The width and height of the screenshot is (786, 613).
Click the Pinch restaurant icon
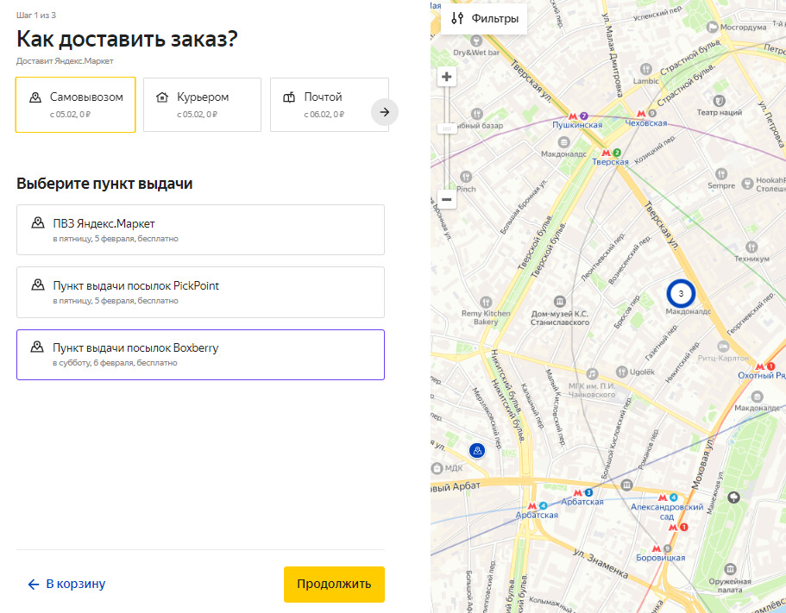click(466, 177)
